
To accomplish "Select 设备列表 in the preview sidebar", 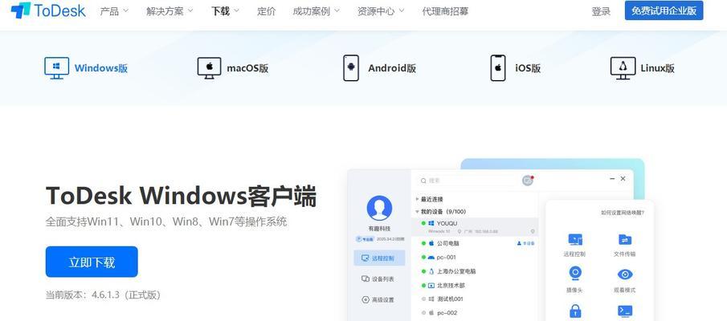I will [379, 278].
